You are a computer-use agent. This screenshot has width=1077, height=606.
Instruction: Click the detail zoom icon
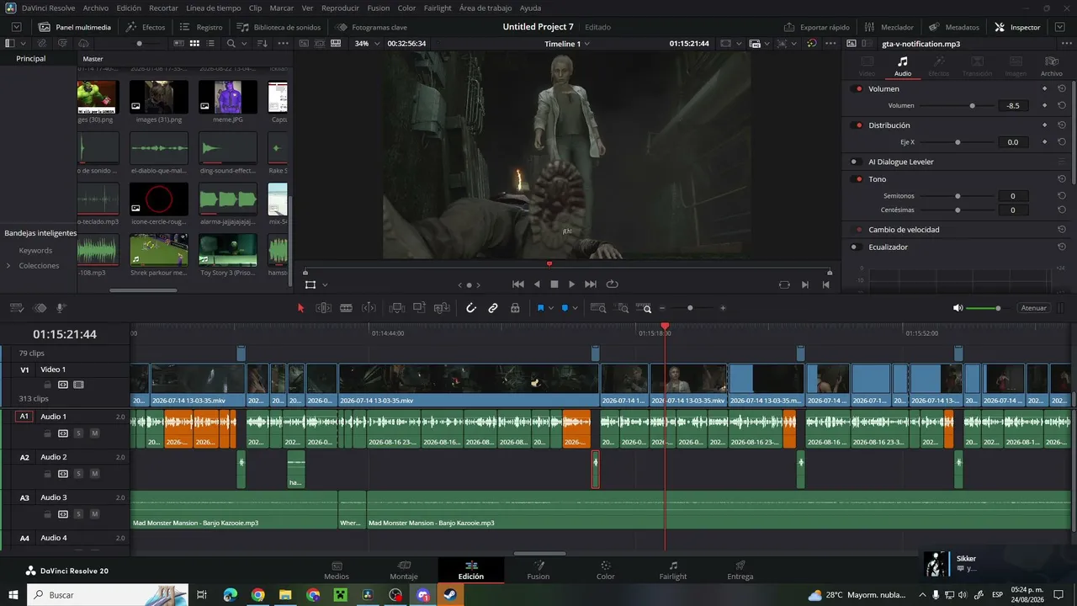623,308
